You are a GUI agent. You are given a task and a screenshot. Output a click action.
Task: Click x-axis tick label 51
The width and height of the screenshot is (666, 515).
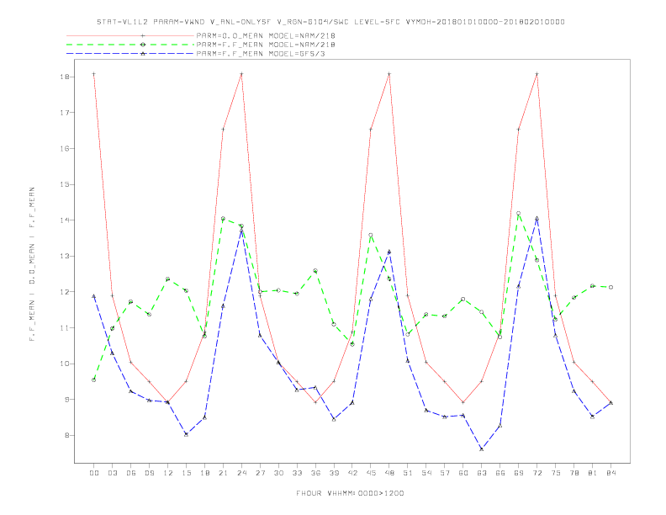(408, 473)
